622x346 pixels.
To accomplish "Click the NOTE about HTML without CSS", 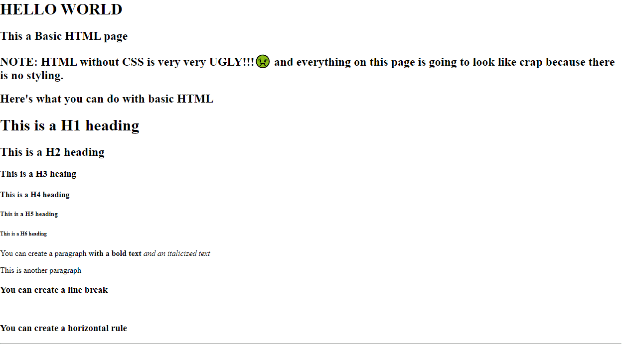I will [x=308, y=69].
